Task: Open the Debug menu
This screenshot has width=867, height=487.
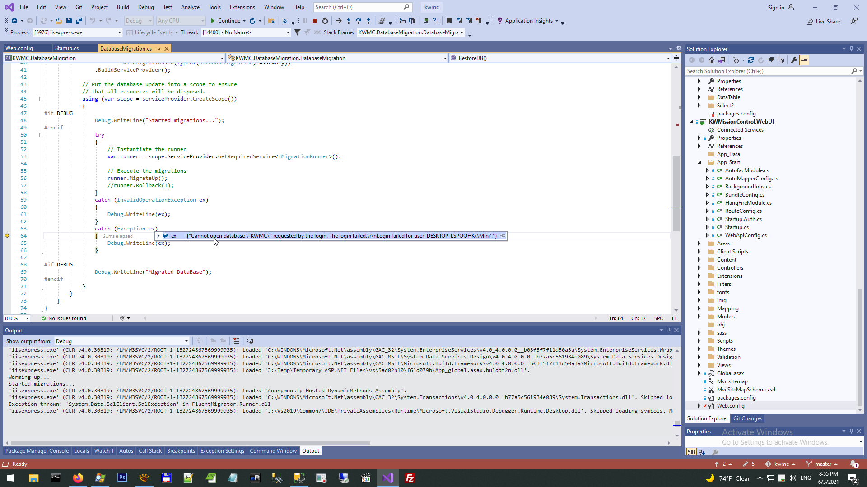Action: coord(145,7)
